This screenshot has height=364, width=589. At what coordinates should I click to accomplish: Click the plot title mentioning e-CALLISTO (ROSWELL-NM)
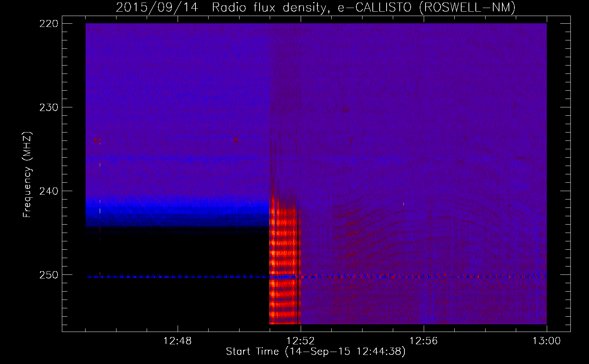click(x=316, y=7)
